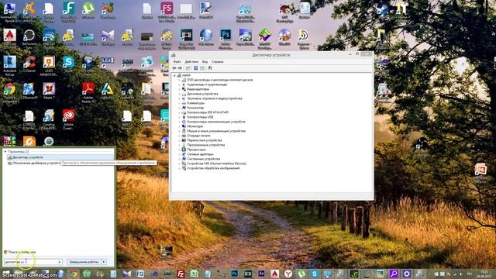The width and height of the screenshot is (496, 279).
Task: Open the arrow next to Завершение работы
Action: coord(104,262)
